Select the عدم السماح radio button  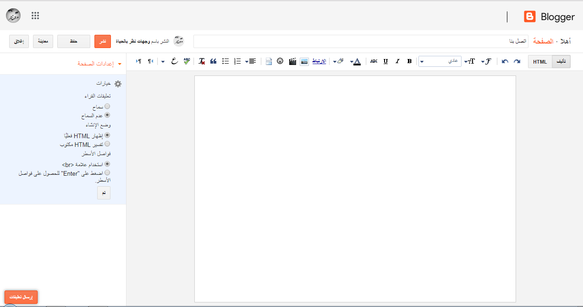(x=107, y=116)
